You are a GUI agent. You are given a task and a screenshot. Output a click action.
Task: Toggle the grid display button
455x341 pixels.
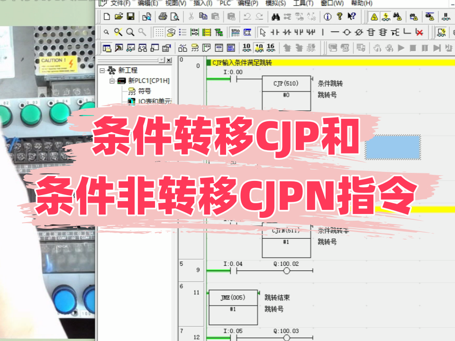point(160,32)
